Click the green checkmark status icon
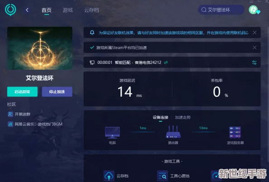269x182 pixels. (x=92, y=48)
